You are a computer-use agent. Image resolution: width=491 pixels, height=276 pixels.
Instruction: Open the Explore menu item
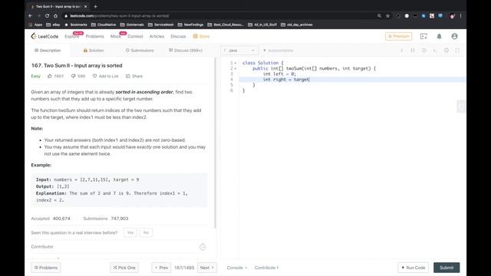[71, 36]
